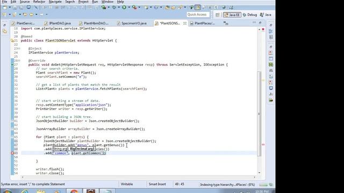Open the File menu
344x193 pixels.
[x=4, y=2]
